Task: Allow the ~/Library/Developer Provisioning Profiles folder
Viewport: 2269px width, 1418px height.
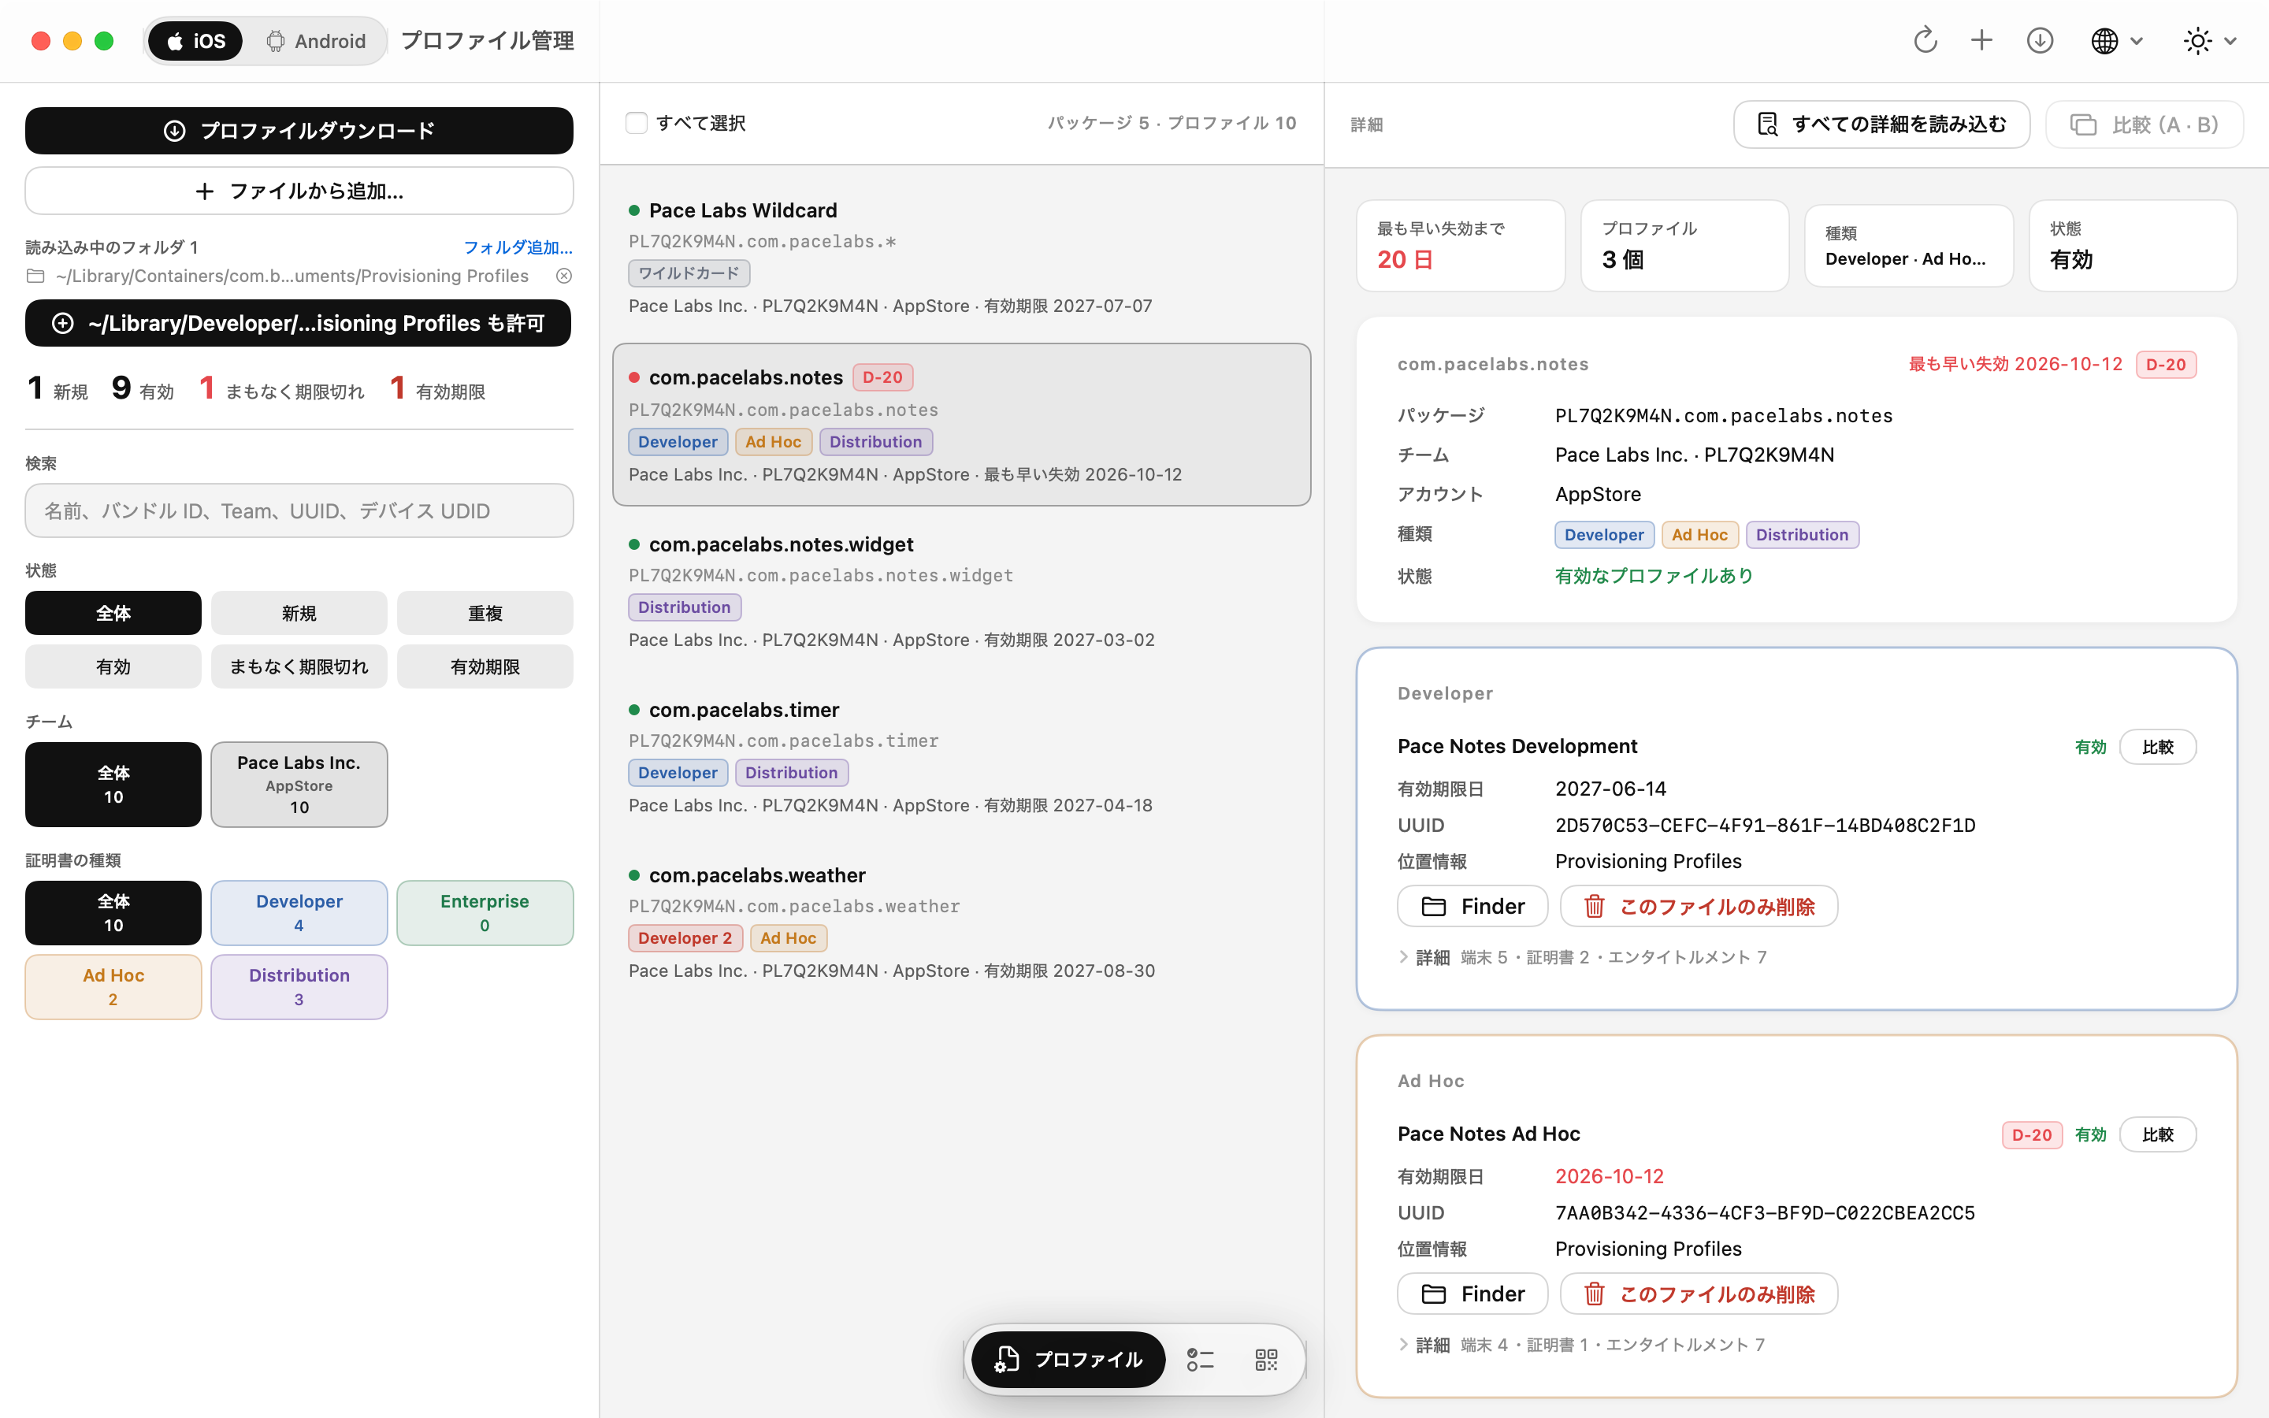Action: coord(298,323)
